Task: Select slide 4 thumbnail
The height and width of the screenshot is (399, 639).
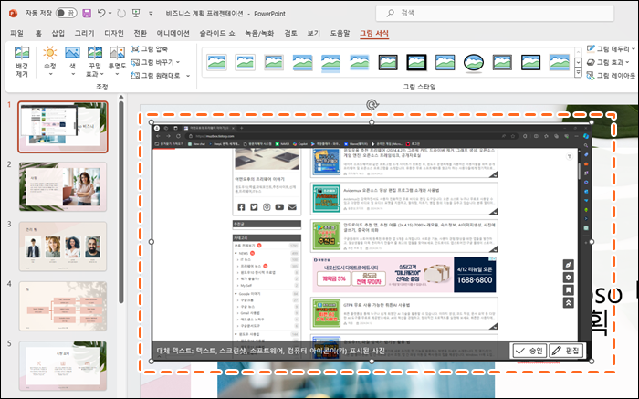Action: click(63, 306)
